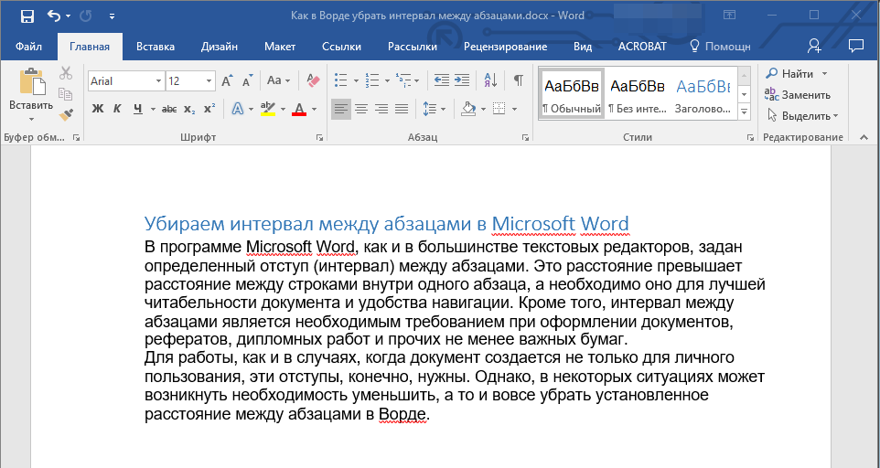The image size is (880, 468).
Task: Apply the bulleted list icon
Action: click(x=340, y=80)
